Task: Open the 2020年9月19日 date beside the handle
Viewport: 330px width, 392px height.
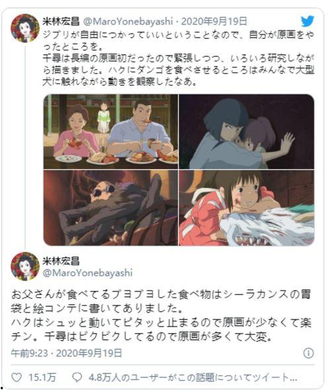Action: coord(214,22)
